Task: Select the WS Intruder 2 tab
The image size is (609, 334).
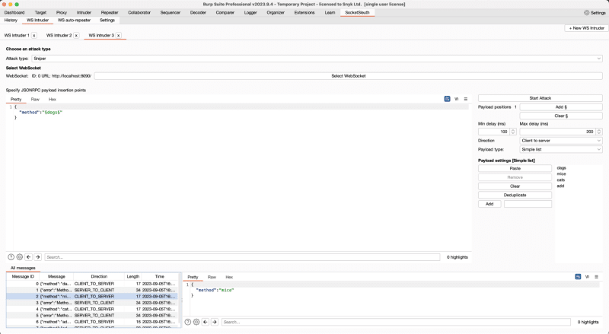Action: 59,35
